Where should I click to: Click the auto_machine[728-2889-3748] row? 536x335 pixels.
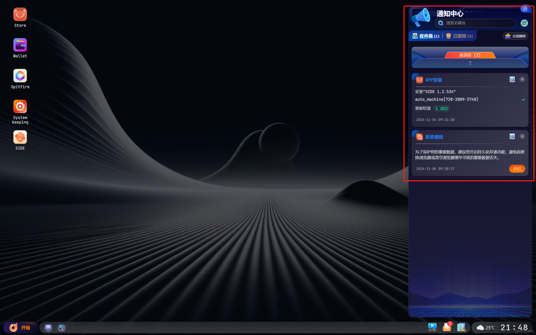click(x=470, y=100)
